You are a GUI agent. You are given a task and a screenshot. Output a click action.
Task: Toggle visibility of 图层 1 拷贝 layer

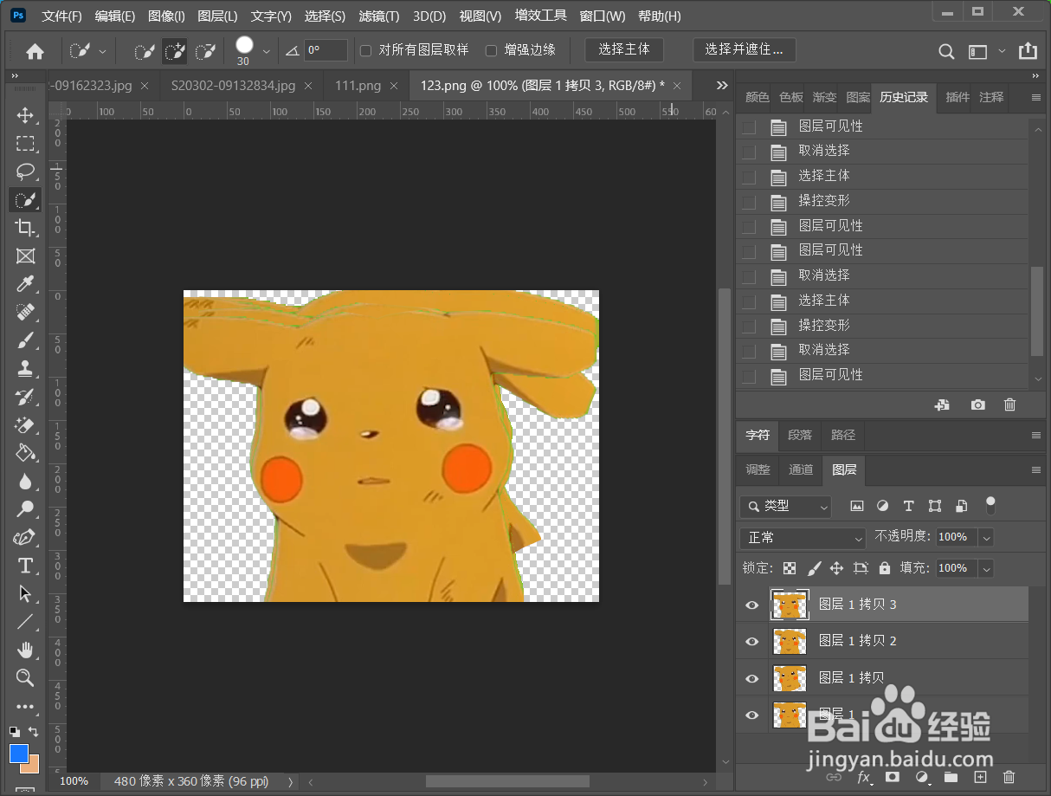(x=751, y=677)
